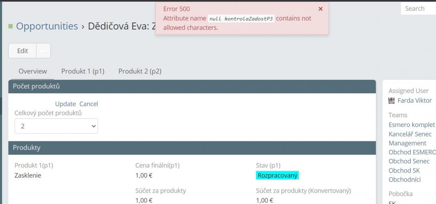This screenshot has width=436, height=204.
Task: Open the Esmero komplet team
Action: [412, 125]
